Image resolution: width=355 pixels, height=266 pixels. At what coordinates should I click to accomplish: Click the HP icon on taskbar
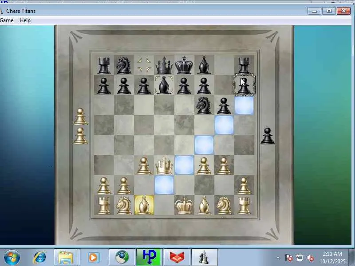pos(150,258)
